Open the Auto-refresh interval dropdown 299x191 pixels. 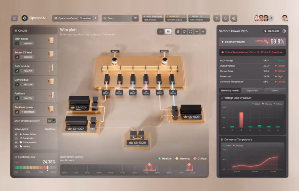point(199,18)
